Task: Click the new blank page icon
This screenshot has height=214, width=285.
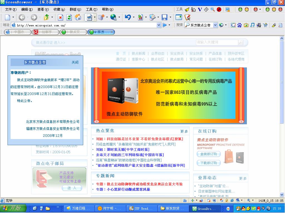Action: click(x=8, y=18)
